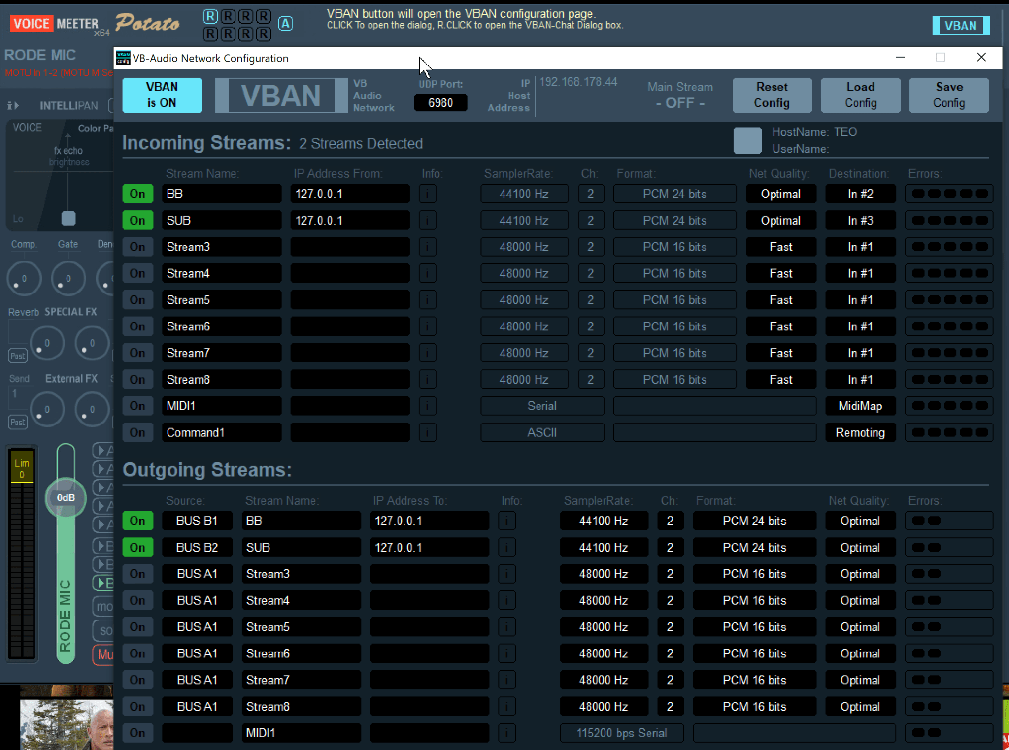Viewport: 1009px width, 750px height.
Task: Click the user identity square beside HostName
Action: [x=747, y=140]
